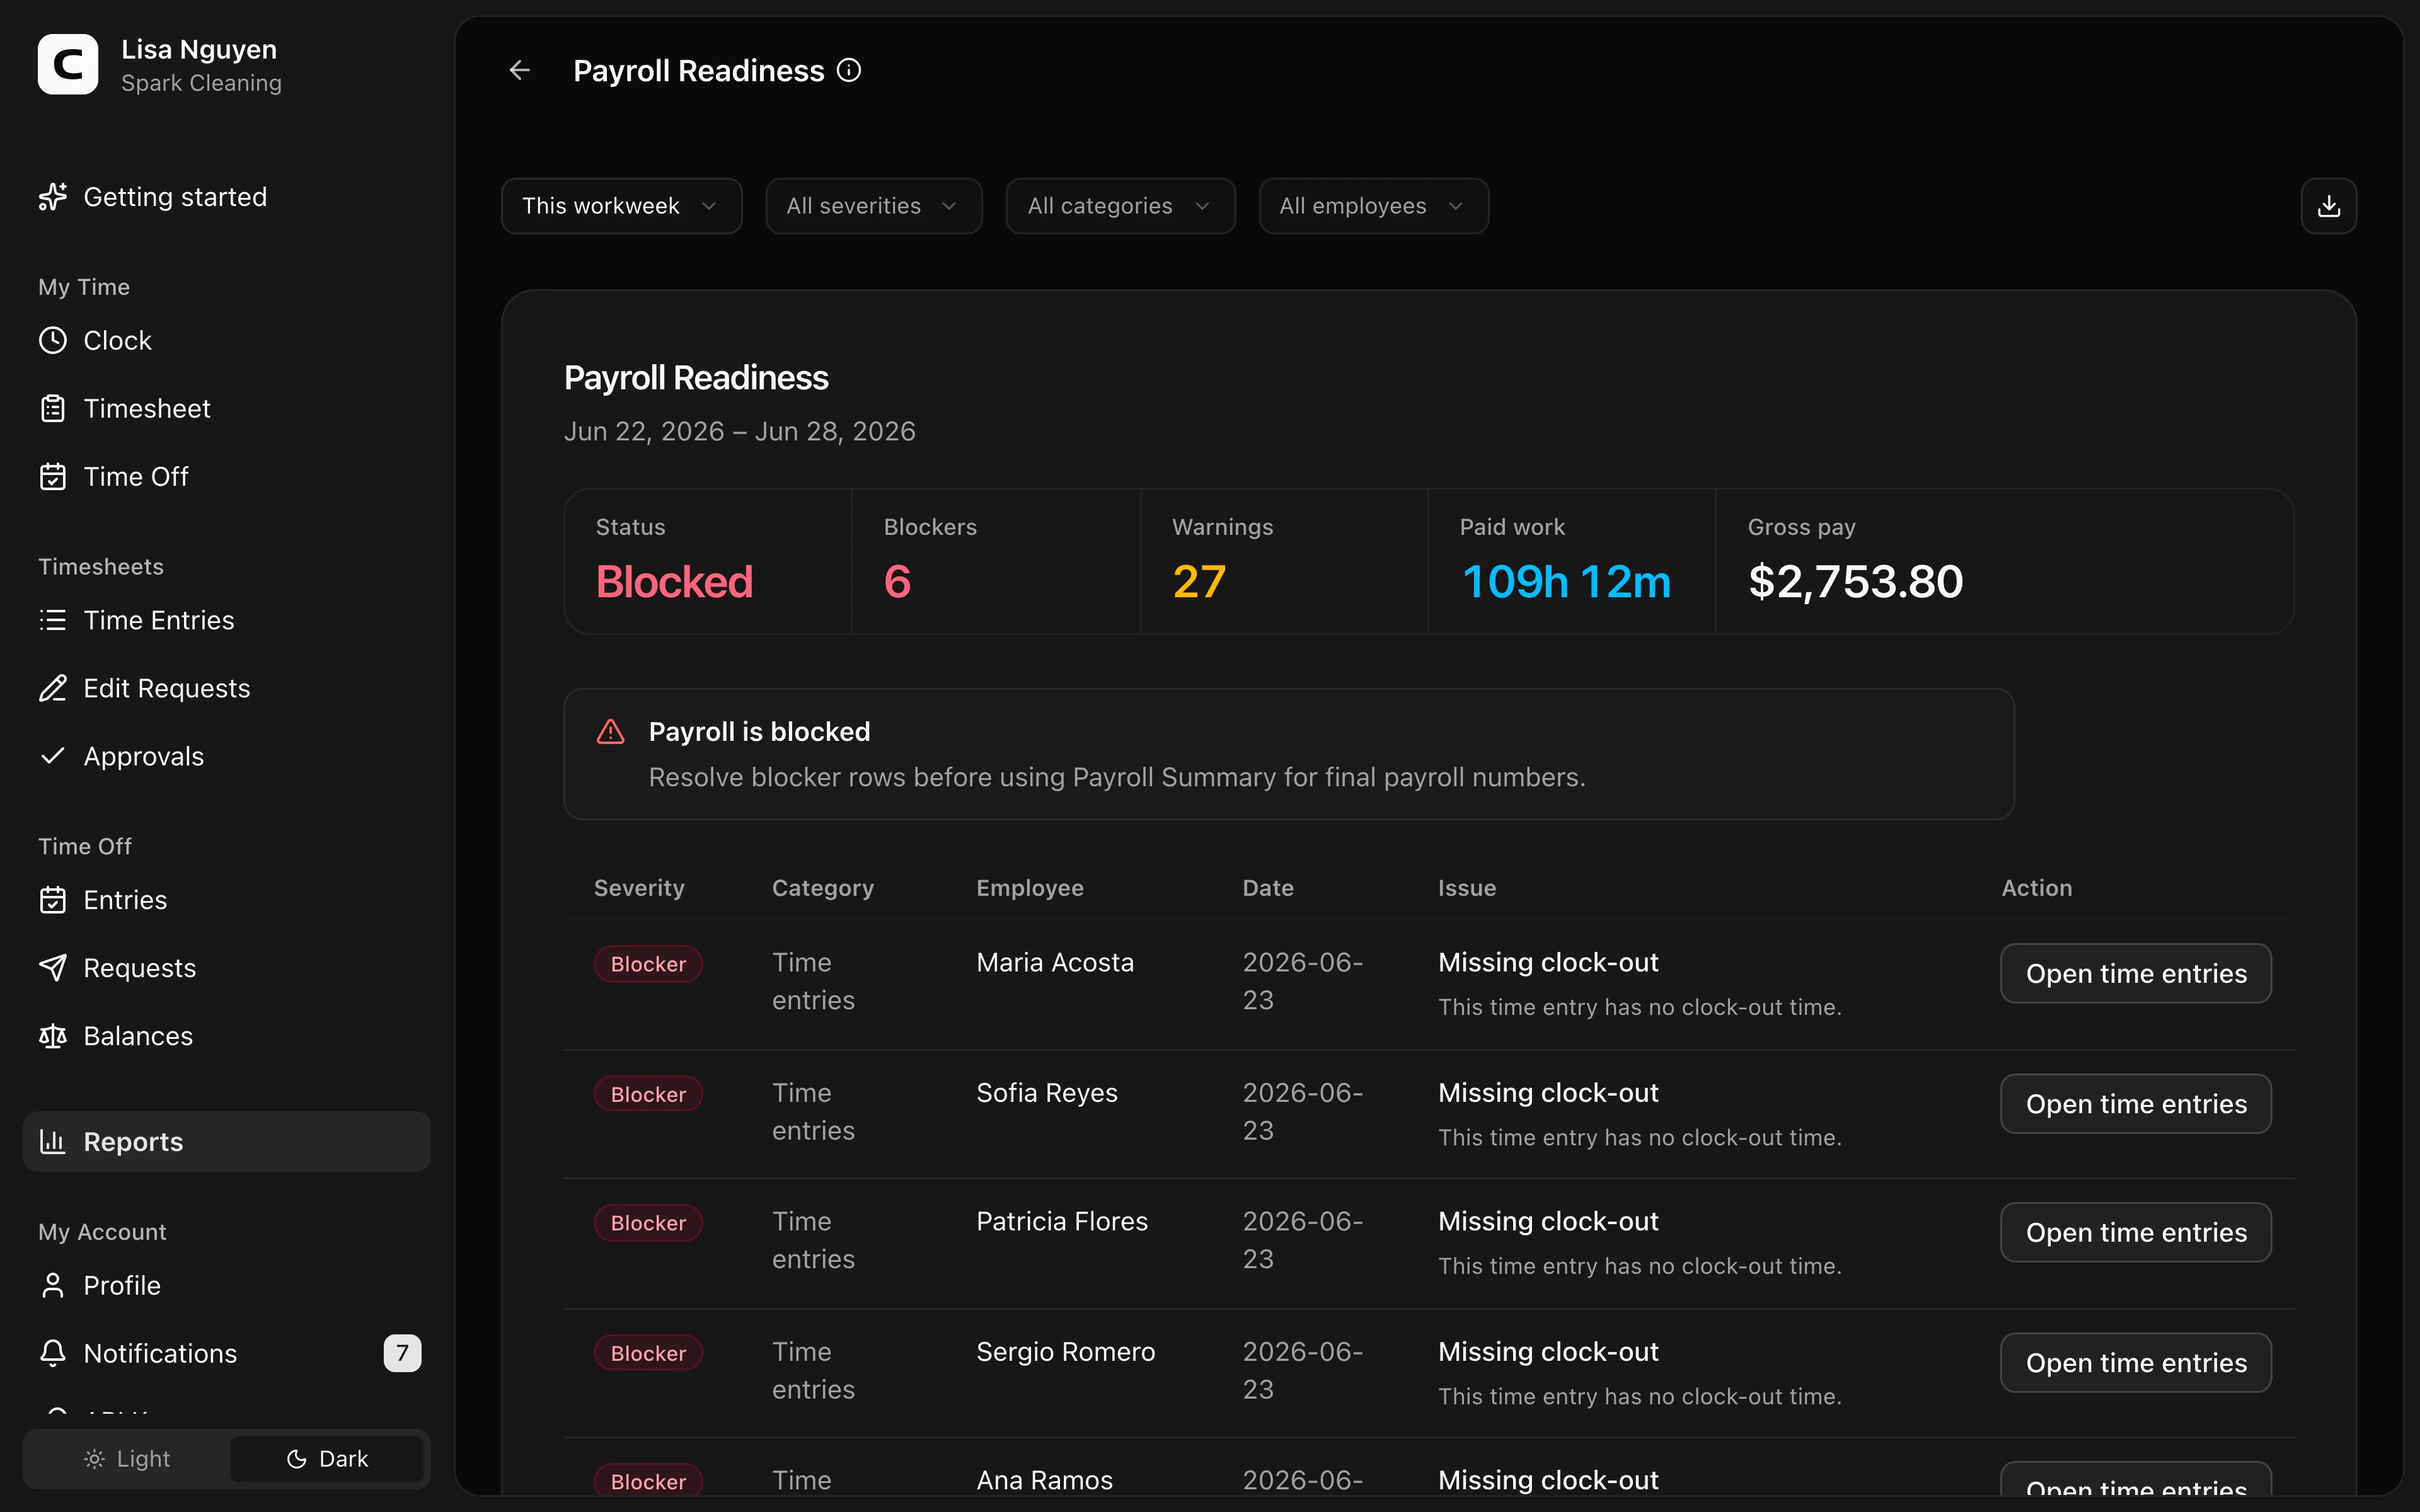Click the Date column header
Screen dimensions: 2420x1512
(x=1267, y=888)
